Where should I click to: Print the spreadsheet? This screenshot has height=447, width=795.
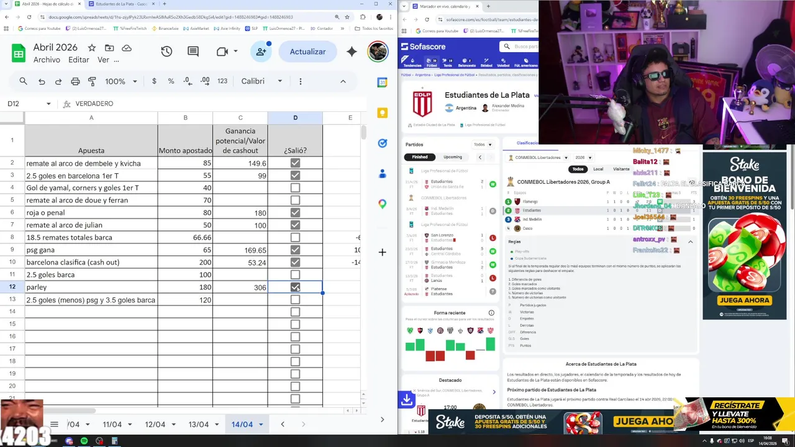(75, 81)
